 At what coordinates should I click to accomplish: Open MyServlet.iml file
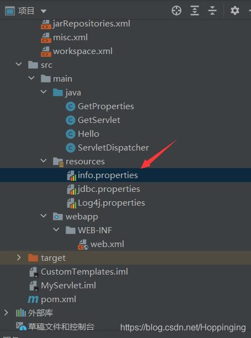tap(68, 286)
